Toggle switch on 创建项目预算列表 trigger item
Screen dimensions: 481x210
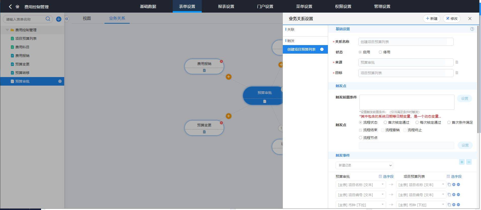(x=322, y=49)
